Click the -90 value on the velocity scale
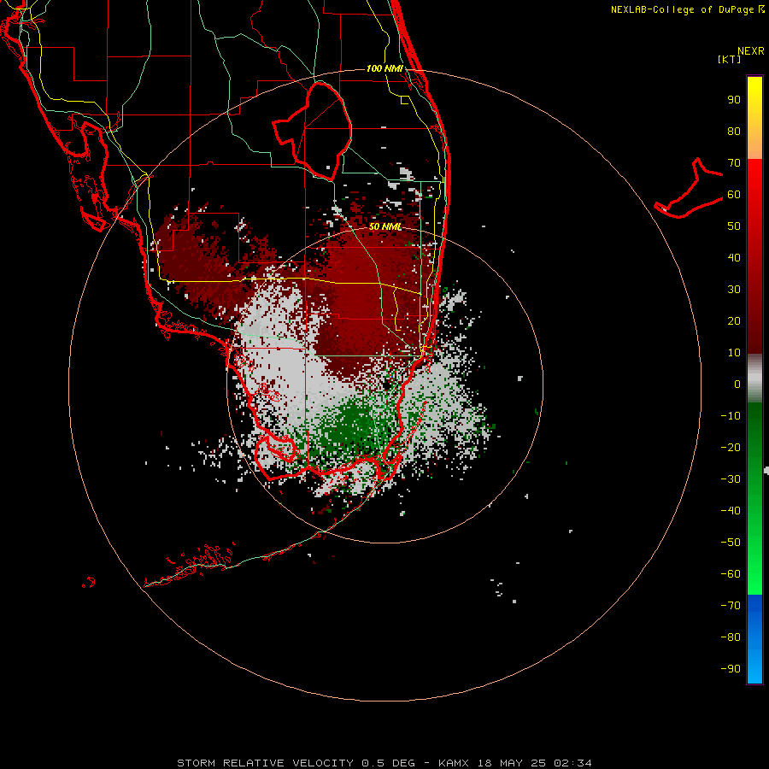The width and height of the screenshot is (769, 769). point(731,669)
